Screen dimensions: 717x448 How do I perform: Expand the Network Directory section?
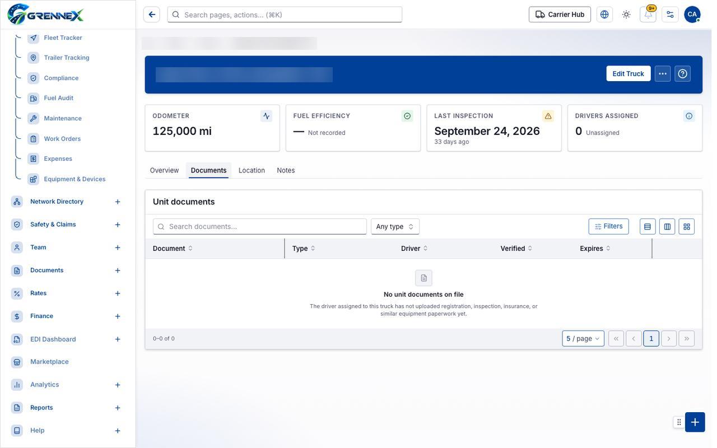[x=118, y=202]
